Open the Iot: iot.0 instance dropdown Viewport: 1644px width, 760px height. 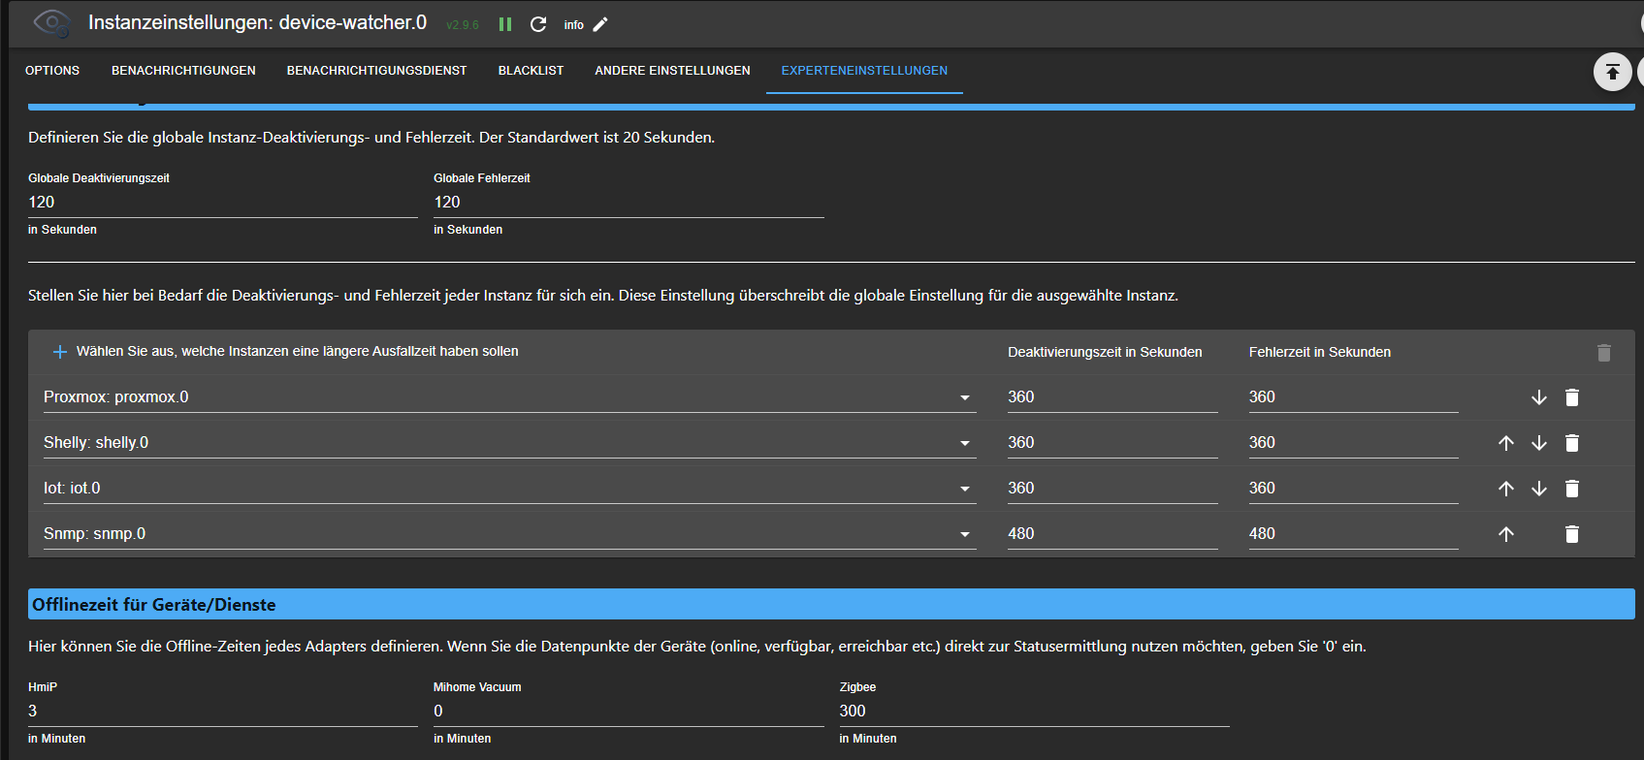(510, 489)
